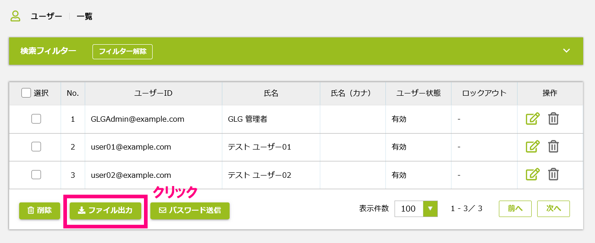Tick the select-all 選択 checkbox

(x=26, y=93)
